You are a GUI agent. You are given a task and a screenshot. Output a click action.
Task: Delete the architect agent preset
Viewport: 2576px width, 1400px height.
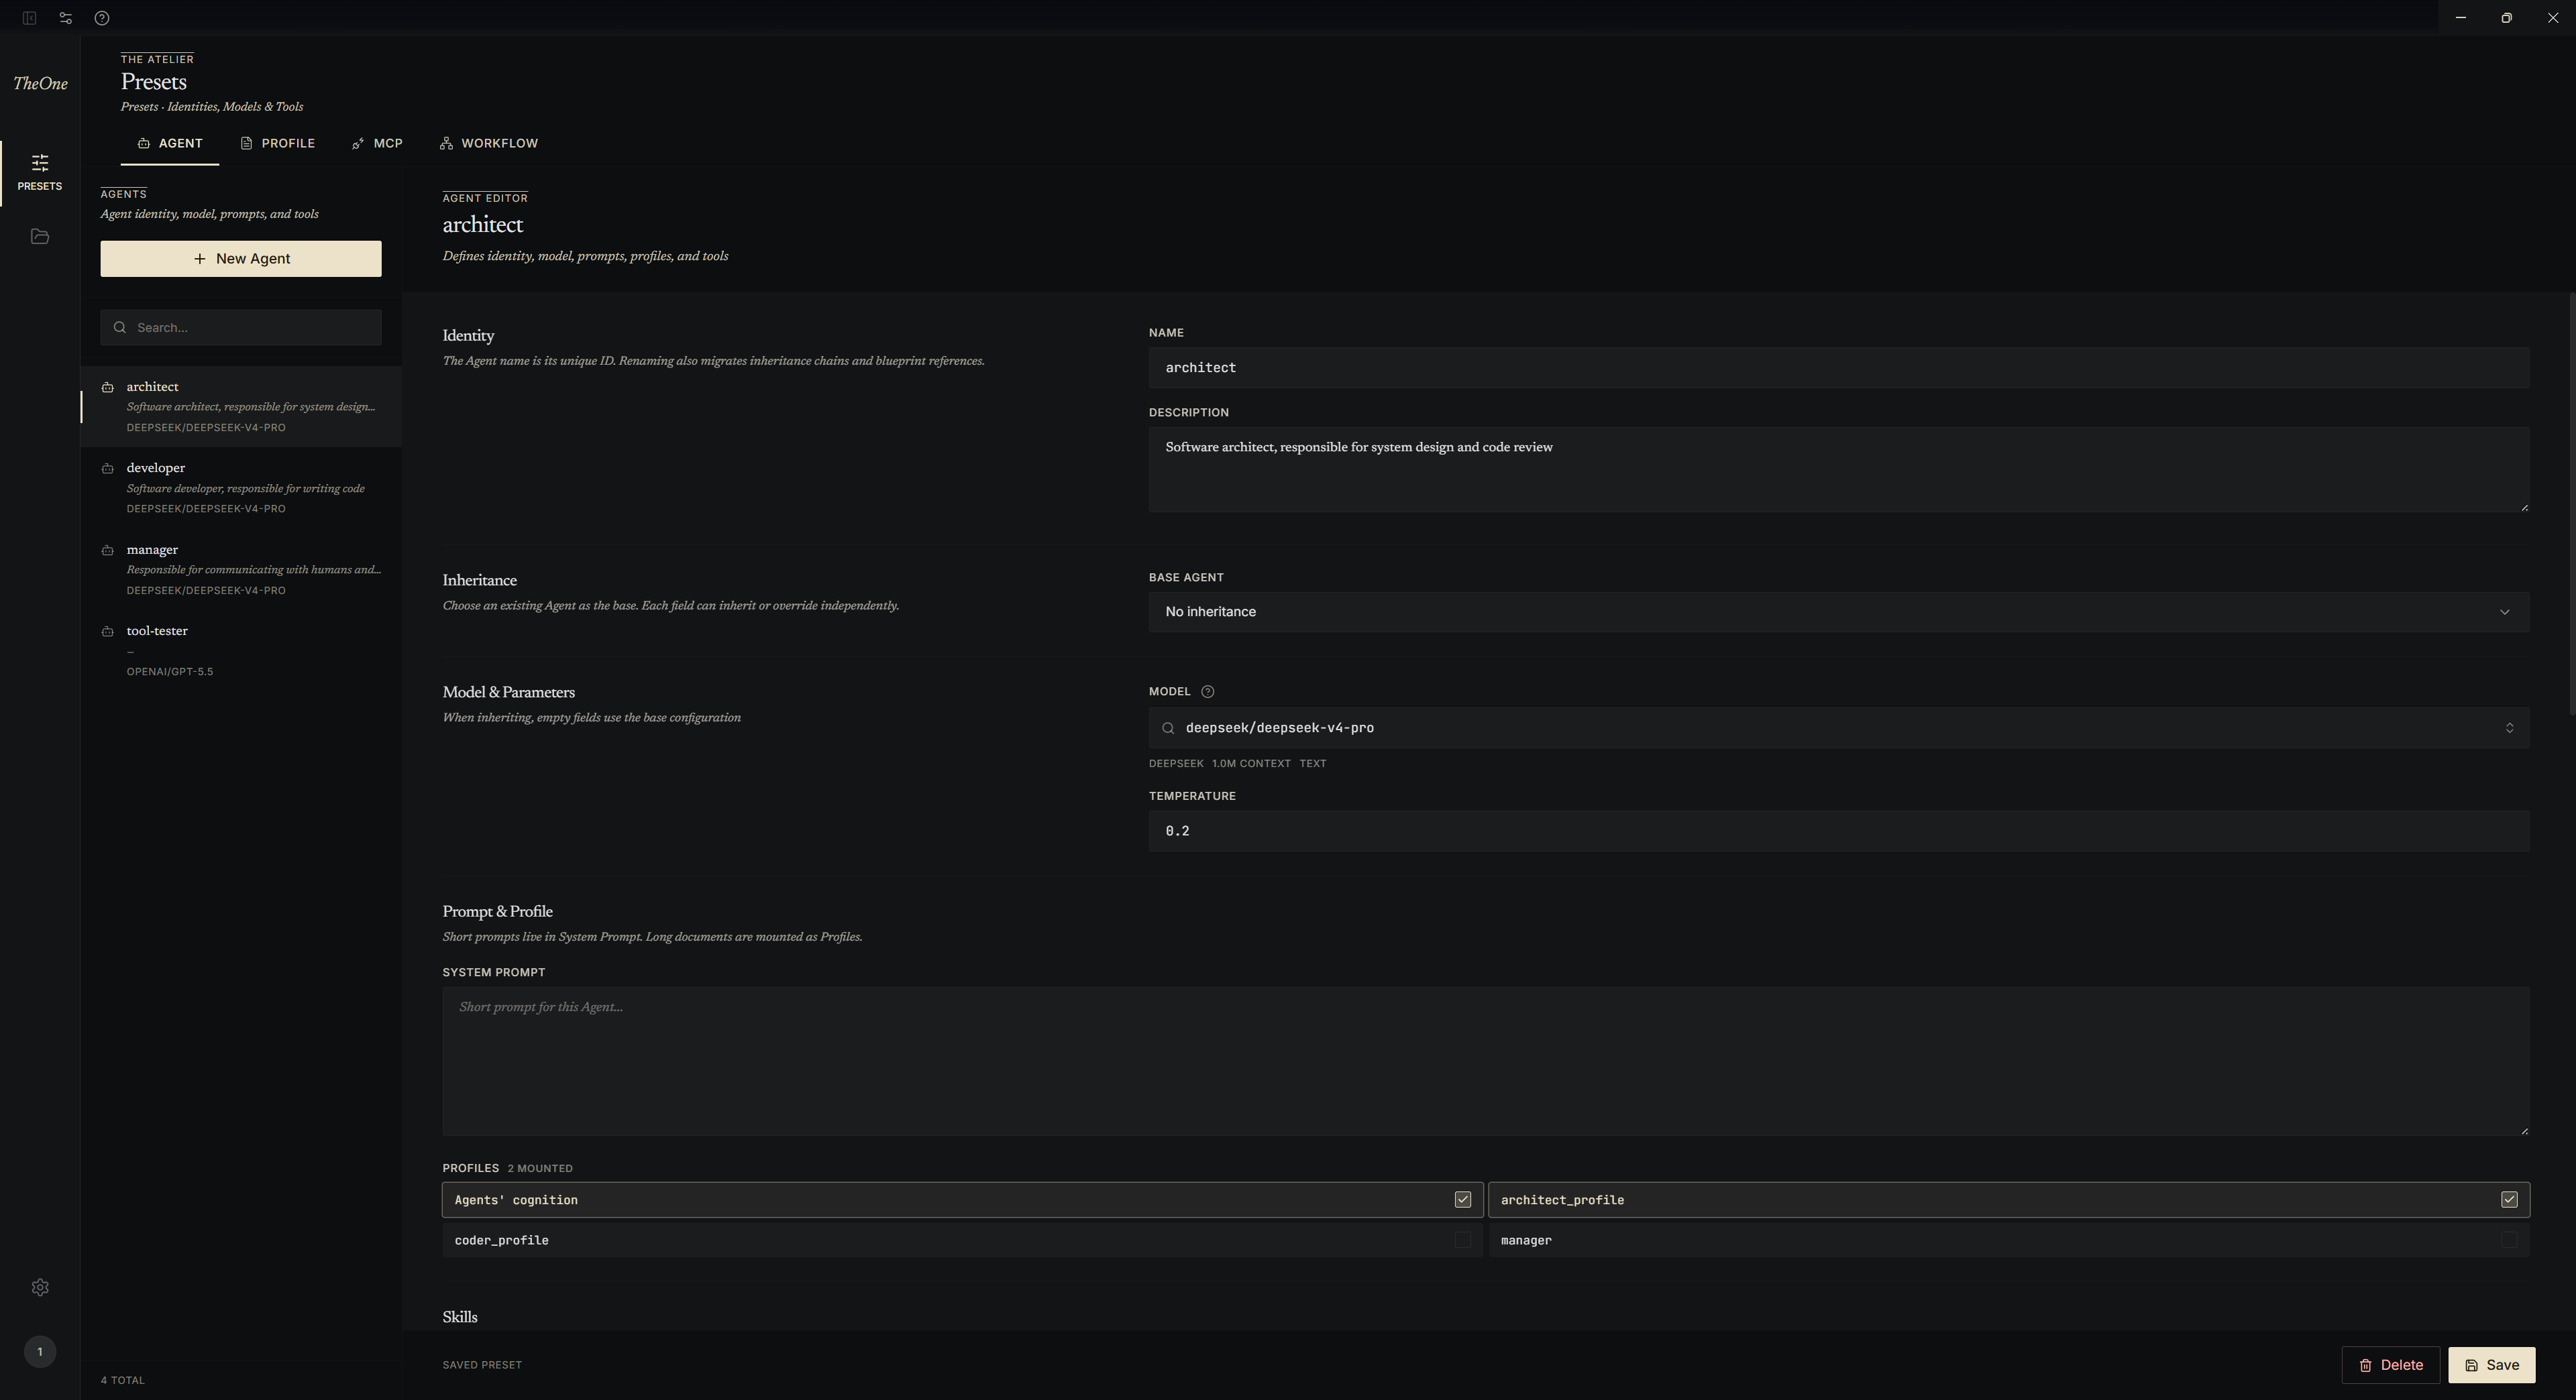[x=2391, y=1365]
